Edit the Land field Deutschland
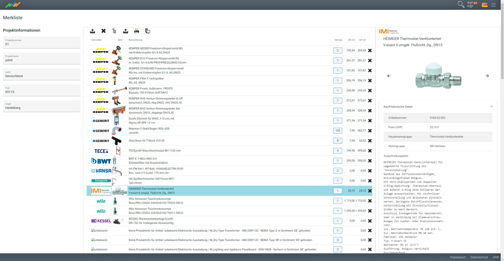 [x=42, y=74]
